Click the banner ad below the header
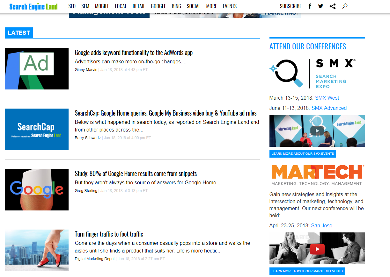 185,15
